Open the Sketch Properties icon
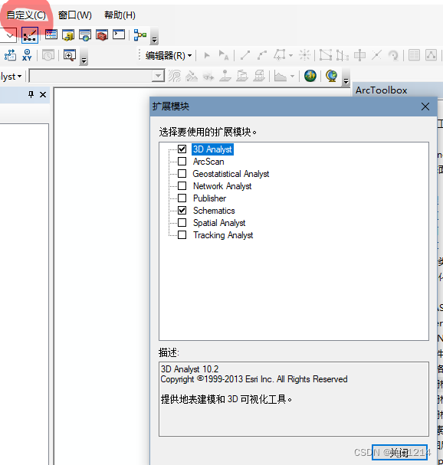This screenshot has width=443, height=465. (x=431, y=55)
